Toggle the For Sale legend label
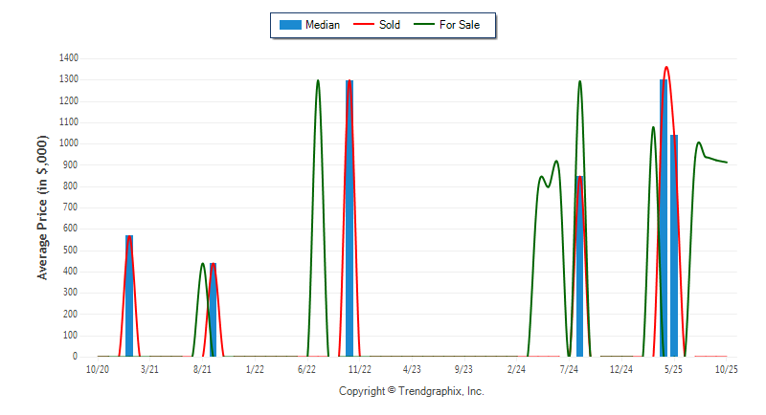Image resolution: width=766 pixels, height=415 pixels. coord(459,25)
